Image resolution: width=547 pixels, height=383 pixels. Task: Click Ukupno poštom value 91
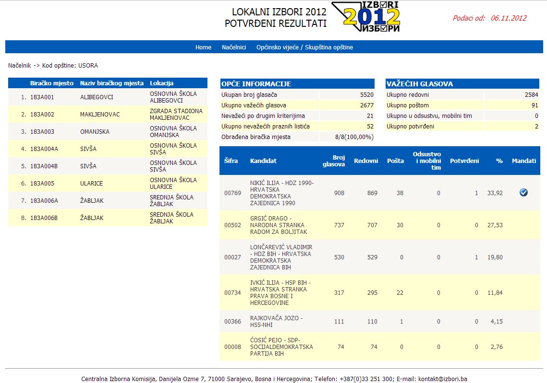[x=535, y=105]
